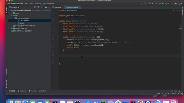Click the read-only lock icon in status bar
The image size is (184, 103).
click(179, 94)
